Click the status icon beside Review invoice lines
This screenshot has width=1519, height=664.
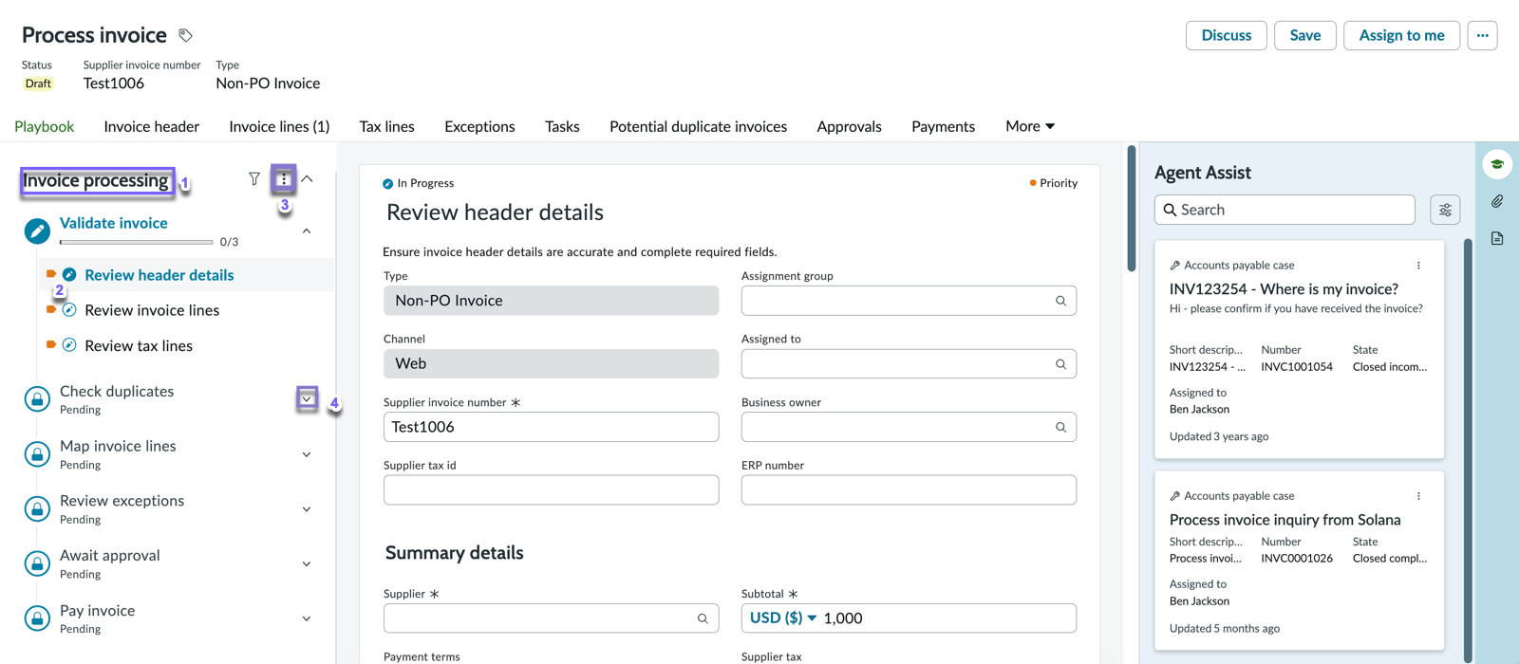pos(69,310)
